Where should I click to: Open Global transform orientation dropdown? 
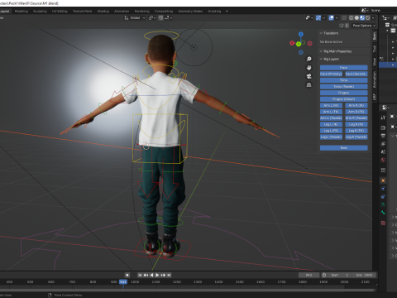135,18
